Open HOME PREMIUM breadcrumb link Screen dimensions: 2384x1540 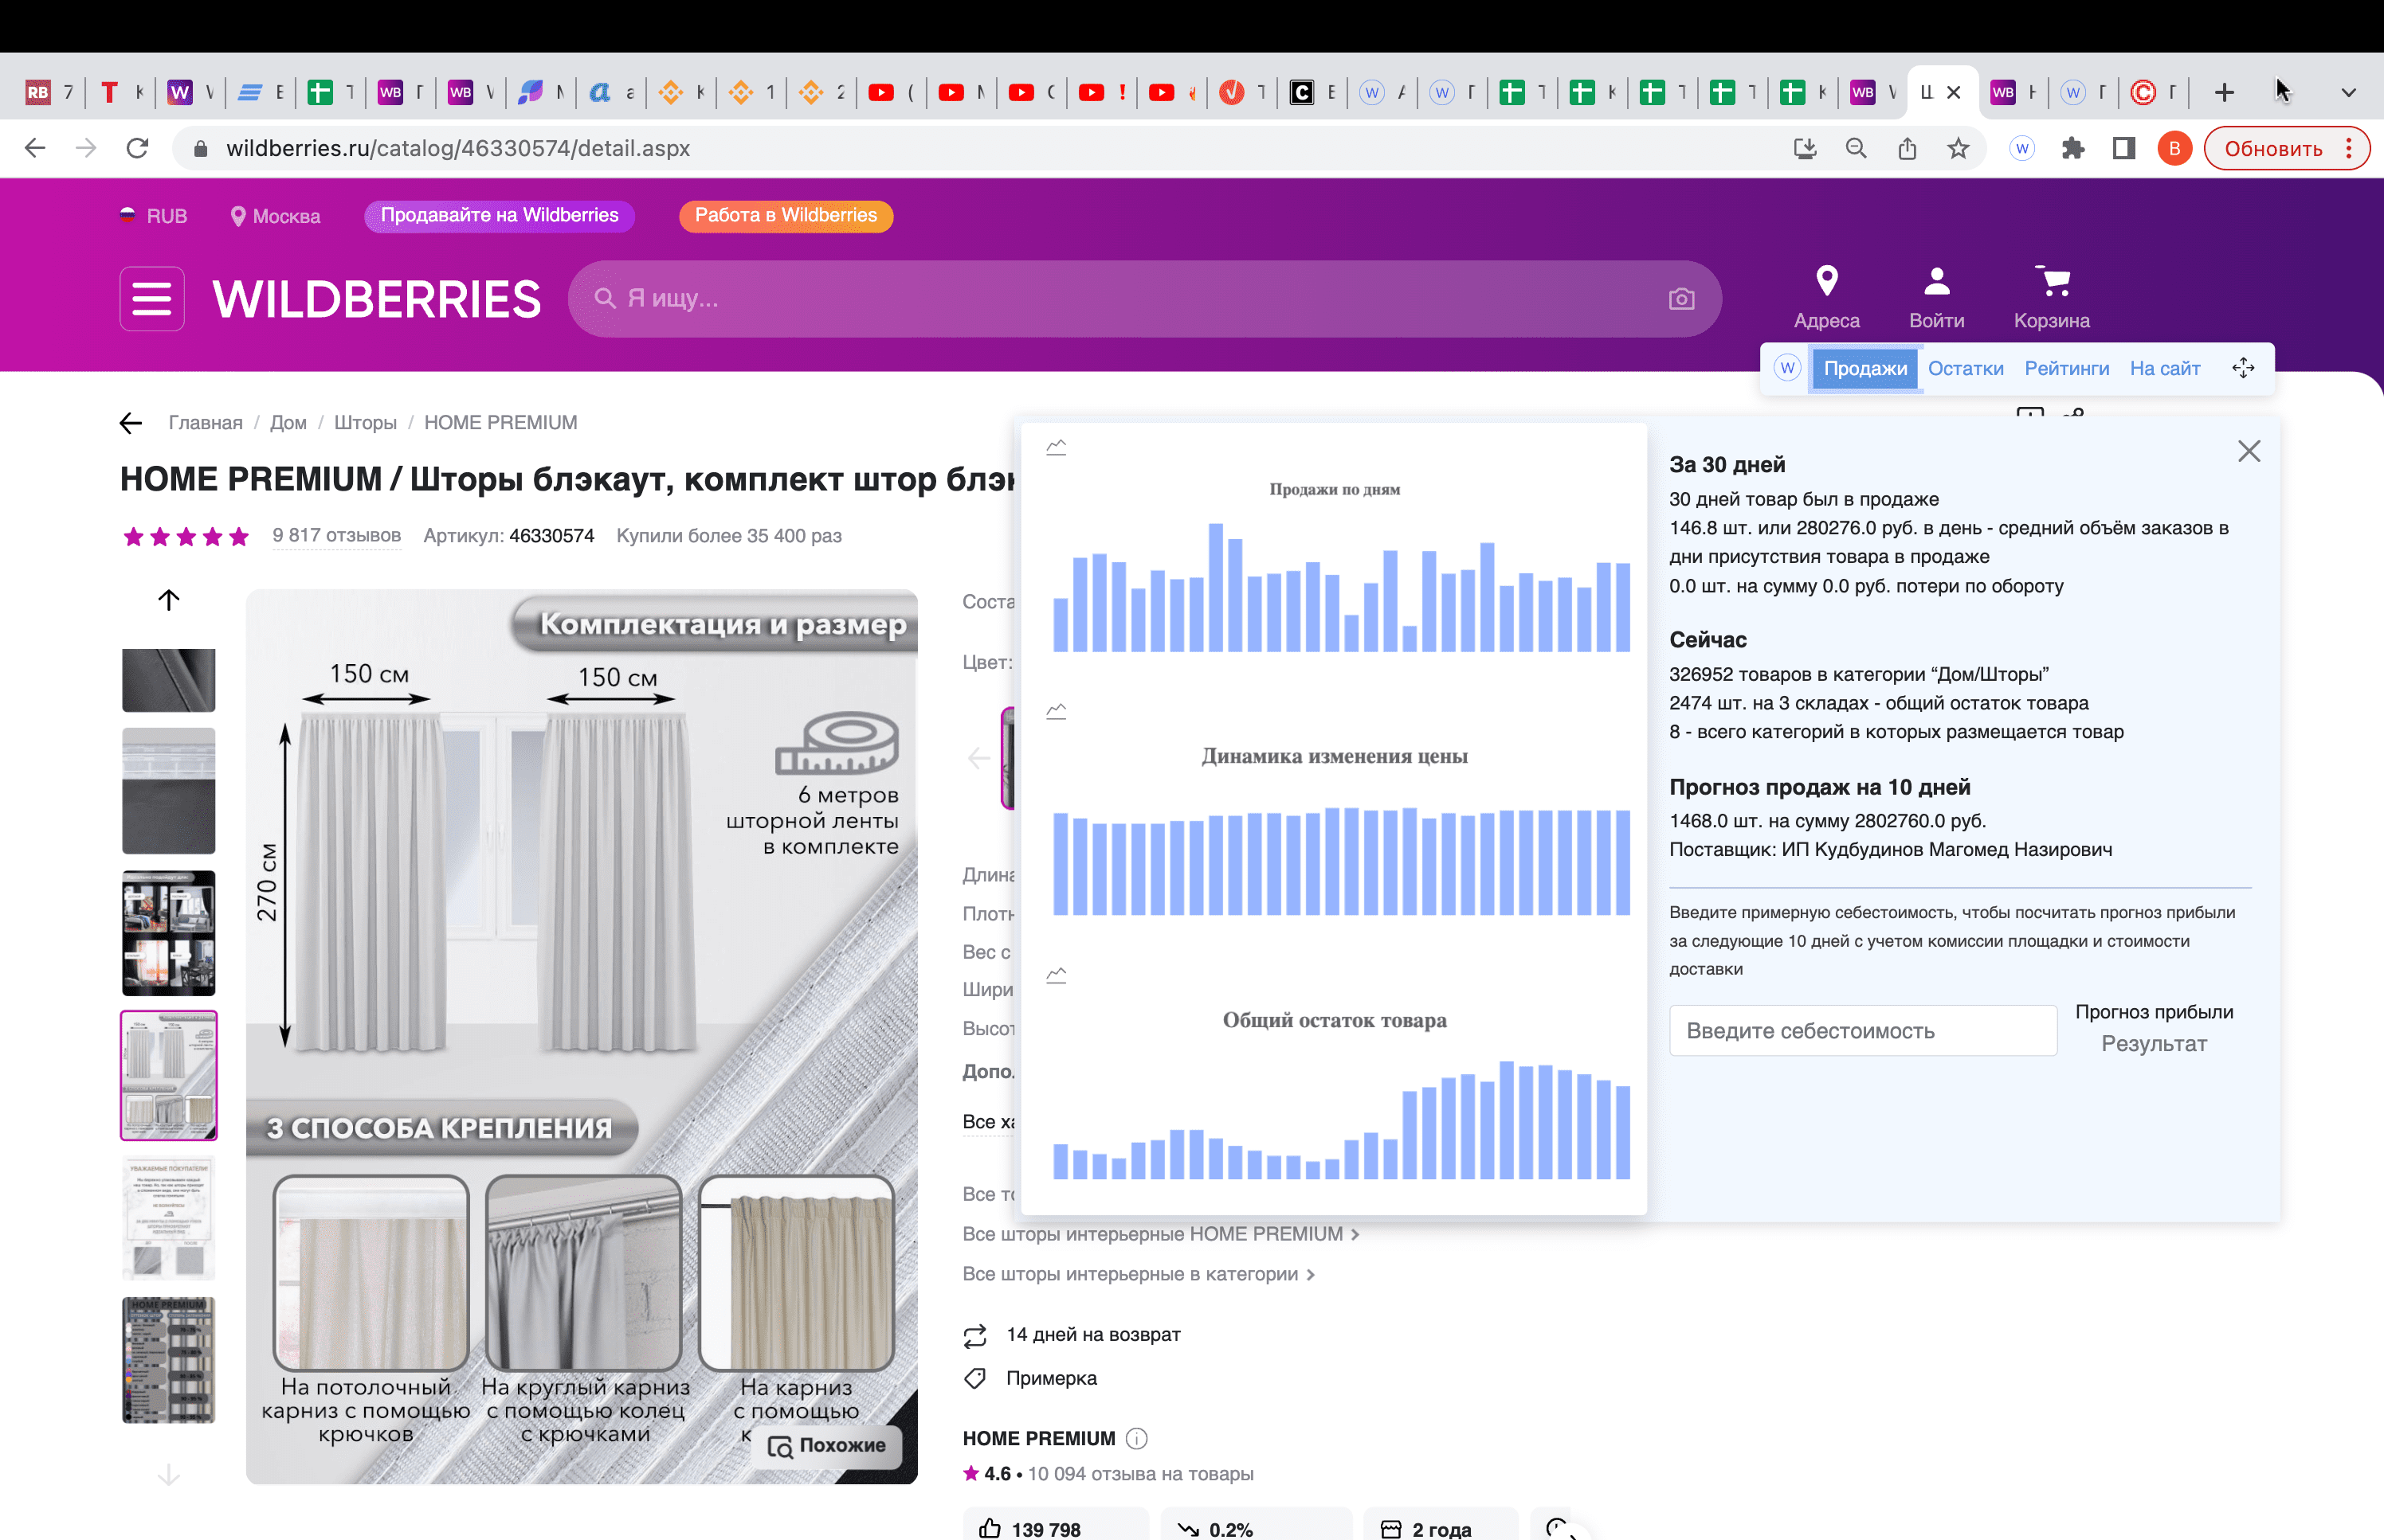coord(500,423)
